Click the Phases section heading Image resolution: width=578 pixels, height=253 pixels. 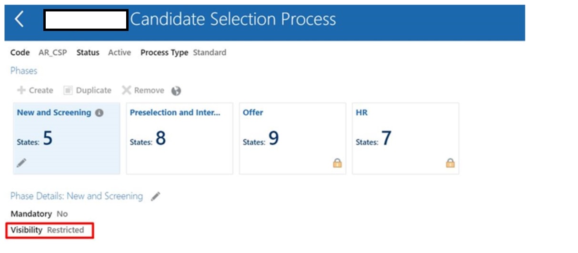[x=24, y=71]
